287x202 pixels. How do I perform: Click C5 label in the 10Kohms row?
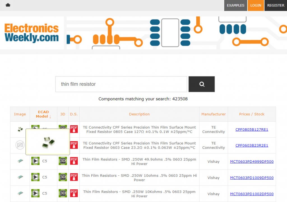(x=45, y=193)
